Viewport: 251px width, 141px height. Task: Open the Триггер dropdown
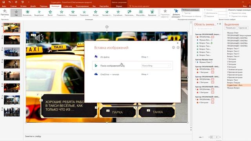click(187, 13)
